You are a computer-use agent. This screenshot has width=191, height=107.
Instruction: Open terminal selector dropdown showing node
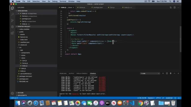click(x=150, y=73)
